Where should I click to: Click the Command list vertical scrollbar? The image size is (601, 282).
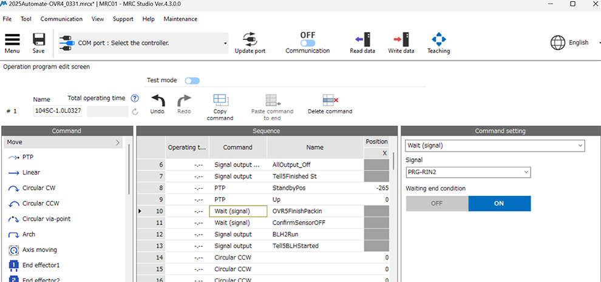[129, 169]
